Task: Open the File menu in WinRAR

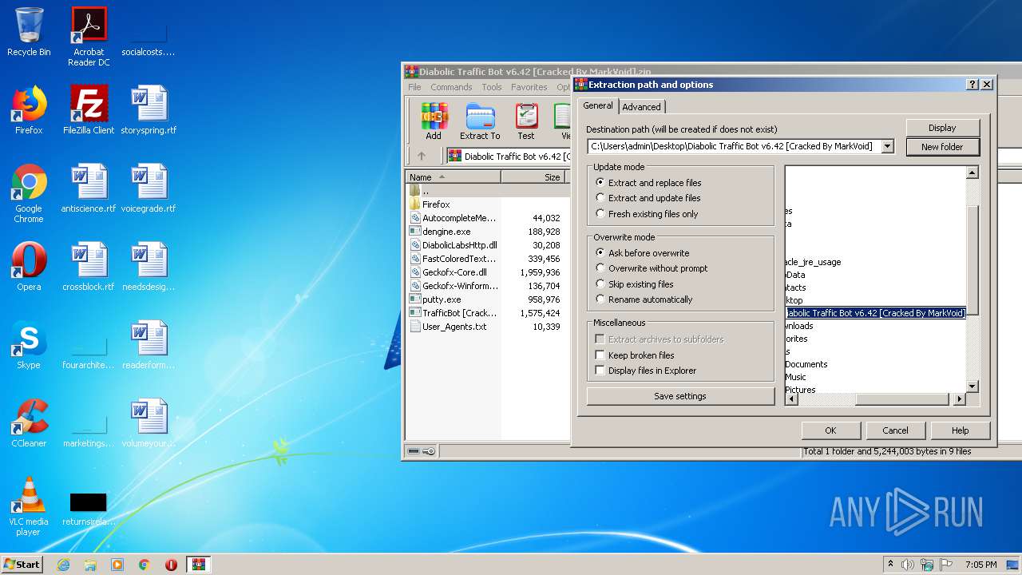Action: (414, 87)
